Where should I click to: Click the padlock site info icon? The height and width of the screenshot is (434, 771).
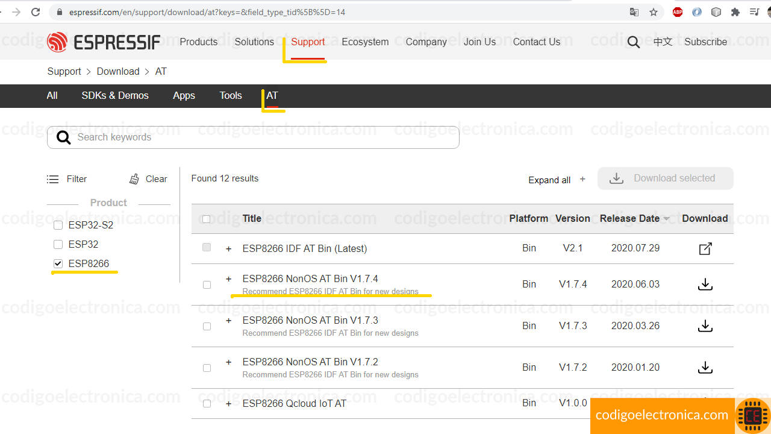59,12
